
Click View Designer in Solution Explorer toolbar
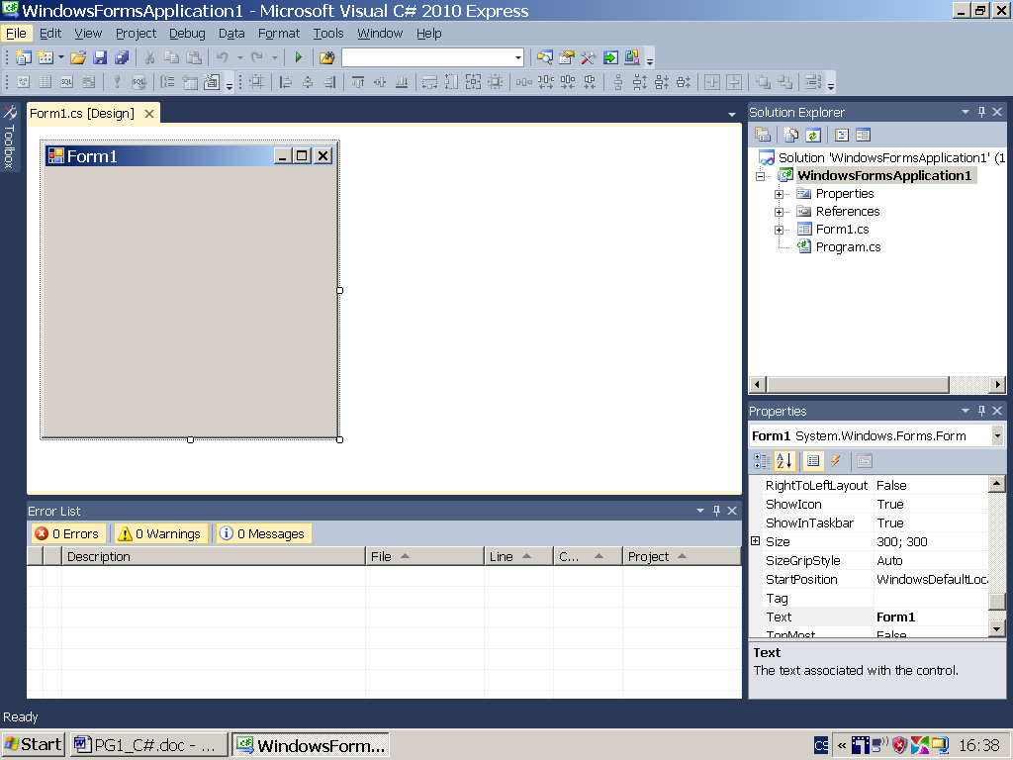863,135
